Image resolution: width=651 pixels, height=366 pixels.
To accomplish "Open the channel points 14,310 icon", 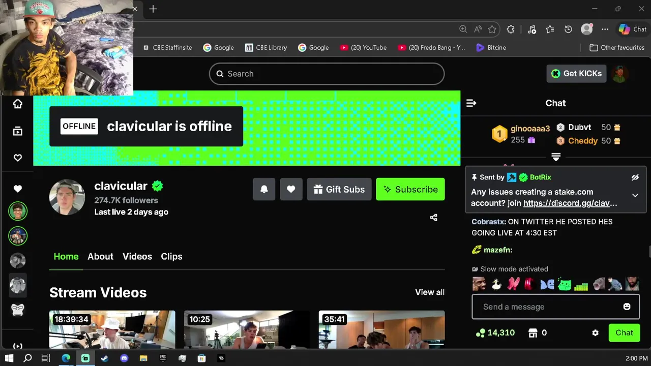I will (x=481, y=333).
